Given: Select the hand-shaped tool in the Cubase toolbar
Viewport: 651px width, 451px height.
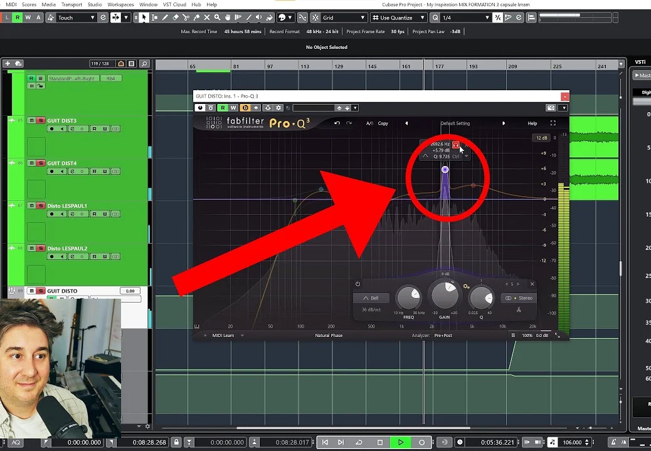Looking at the screenshot, I should click(x=228, y=18).
